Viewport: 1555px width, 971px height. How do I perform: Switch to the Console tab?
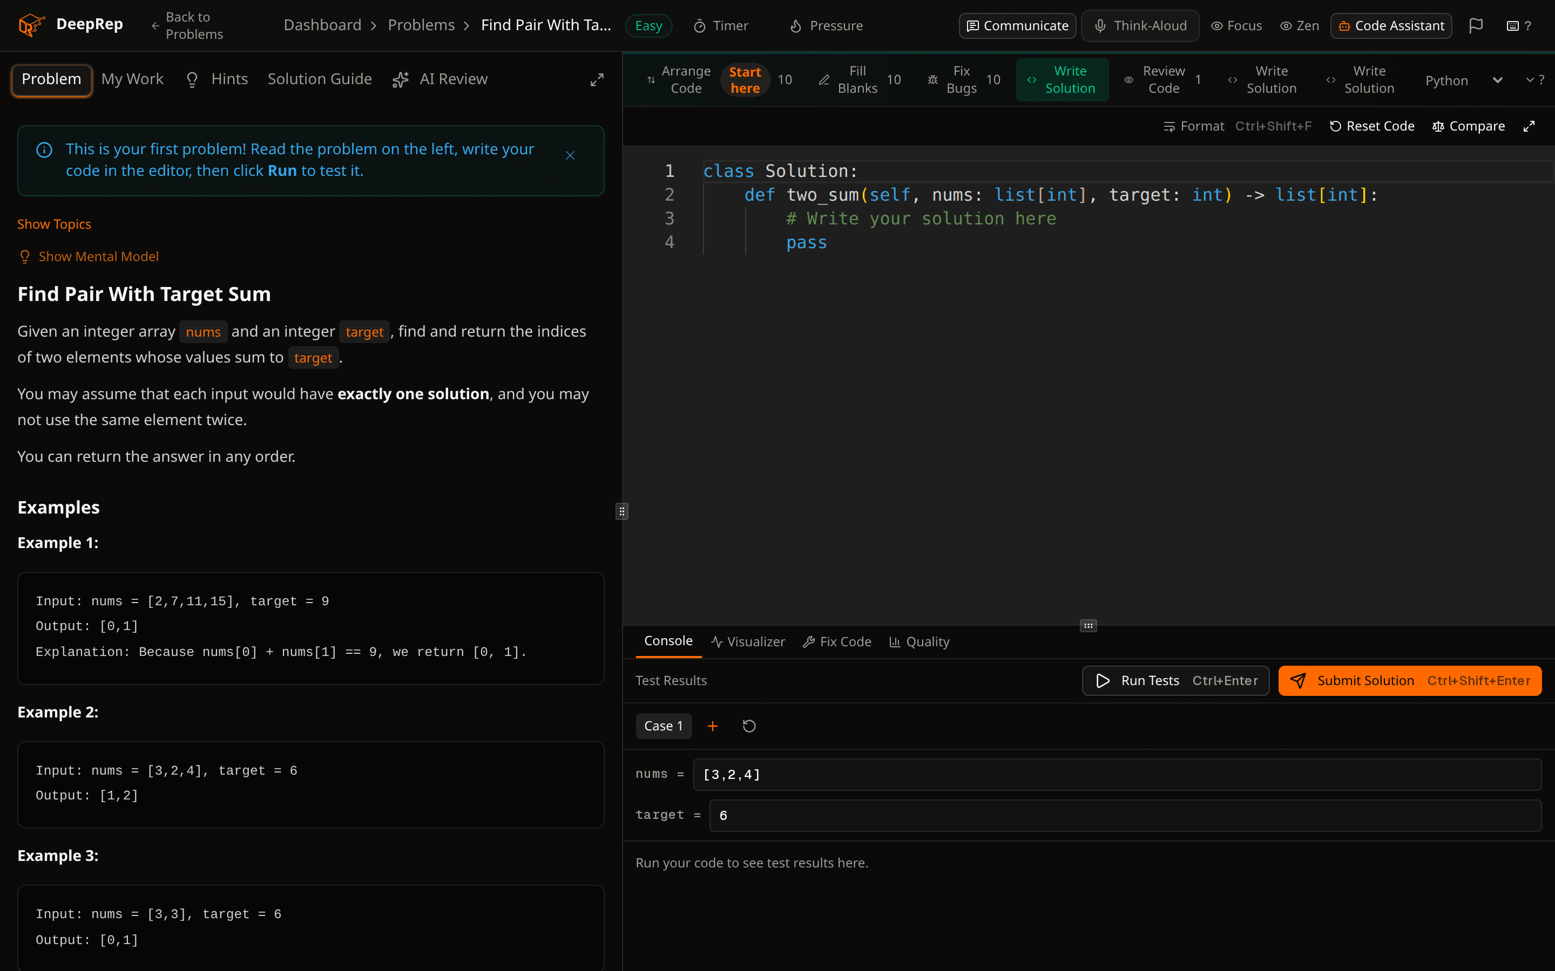click(x=668, y=641)
